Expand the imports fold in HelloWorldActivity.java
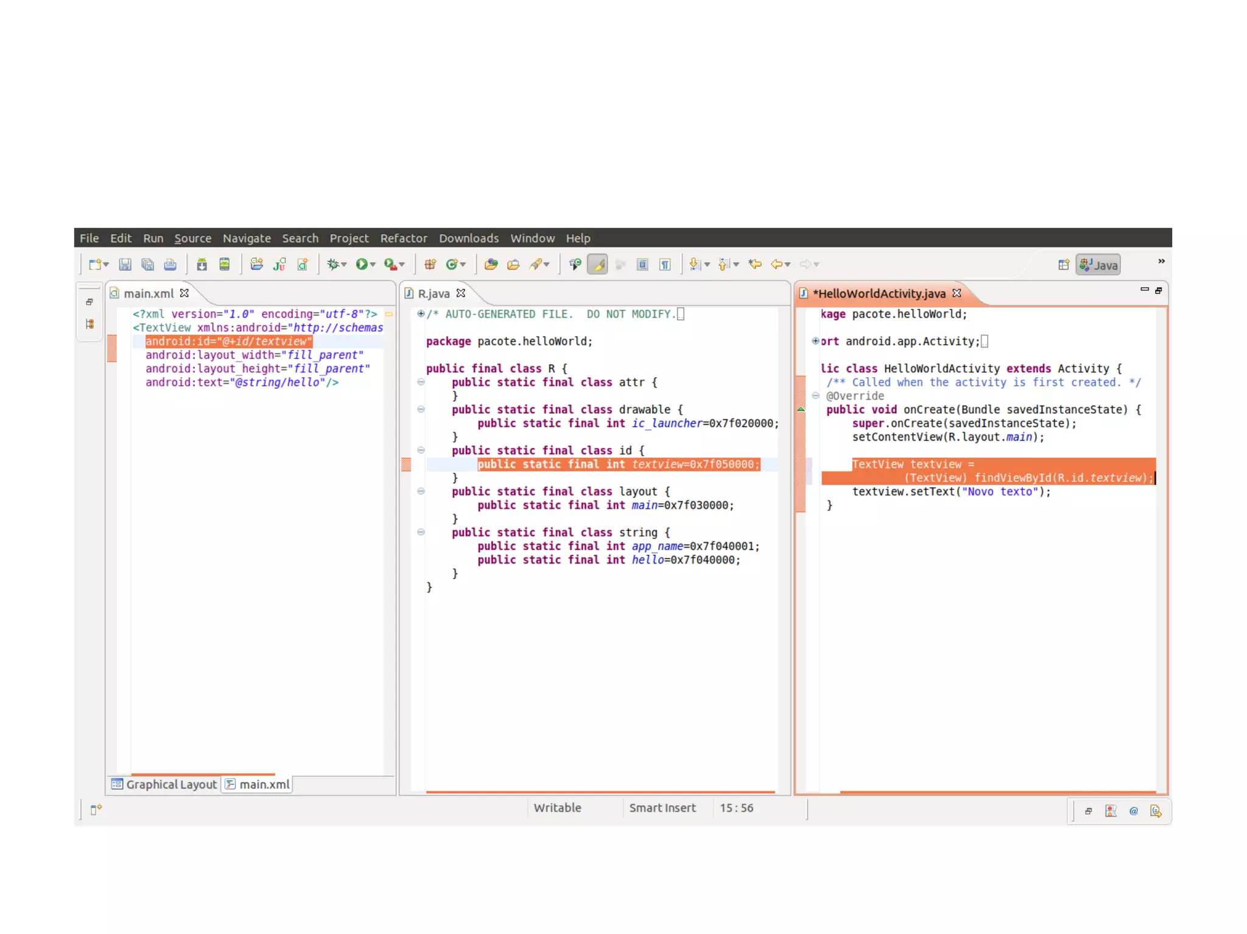This screenshot has width=1247, height=934. [x=815, y=341]
